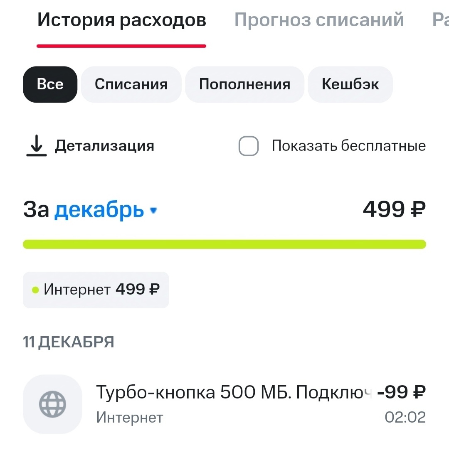Click the 499 ₽ monthly total
The image size is (449, 465).
(394, 209)
